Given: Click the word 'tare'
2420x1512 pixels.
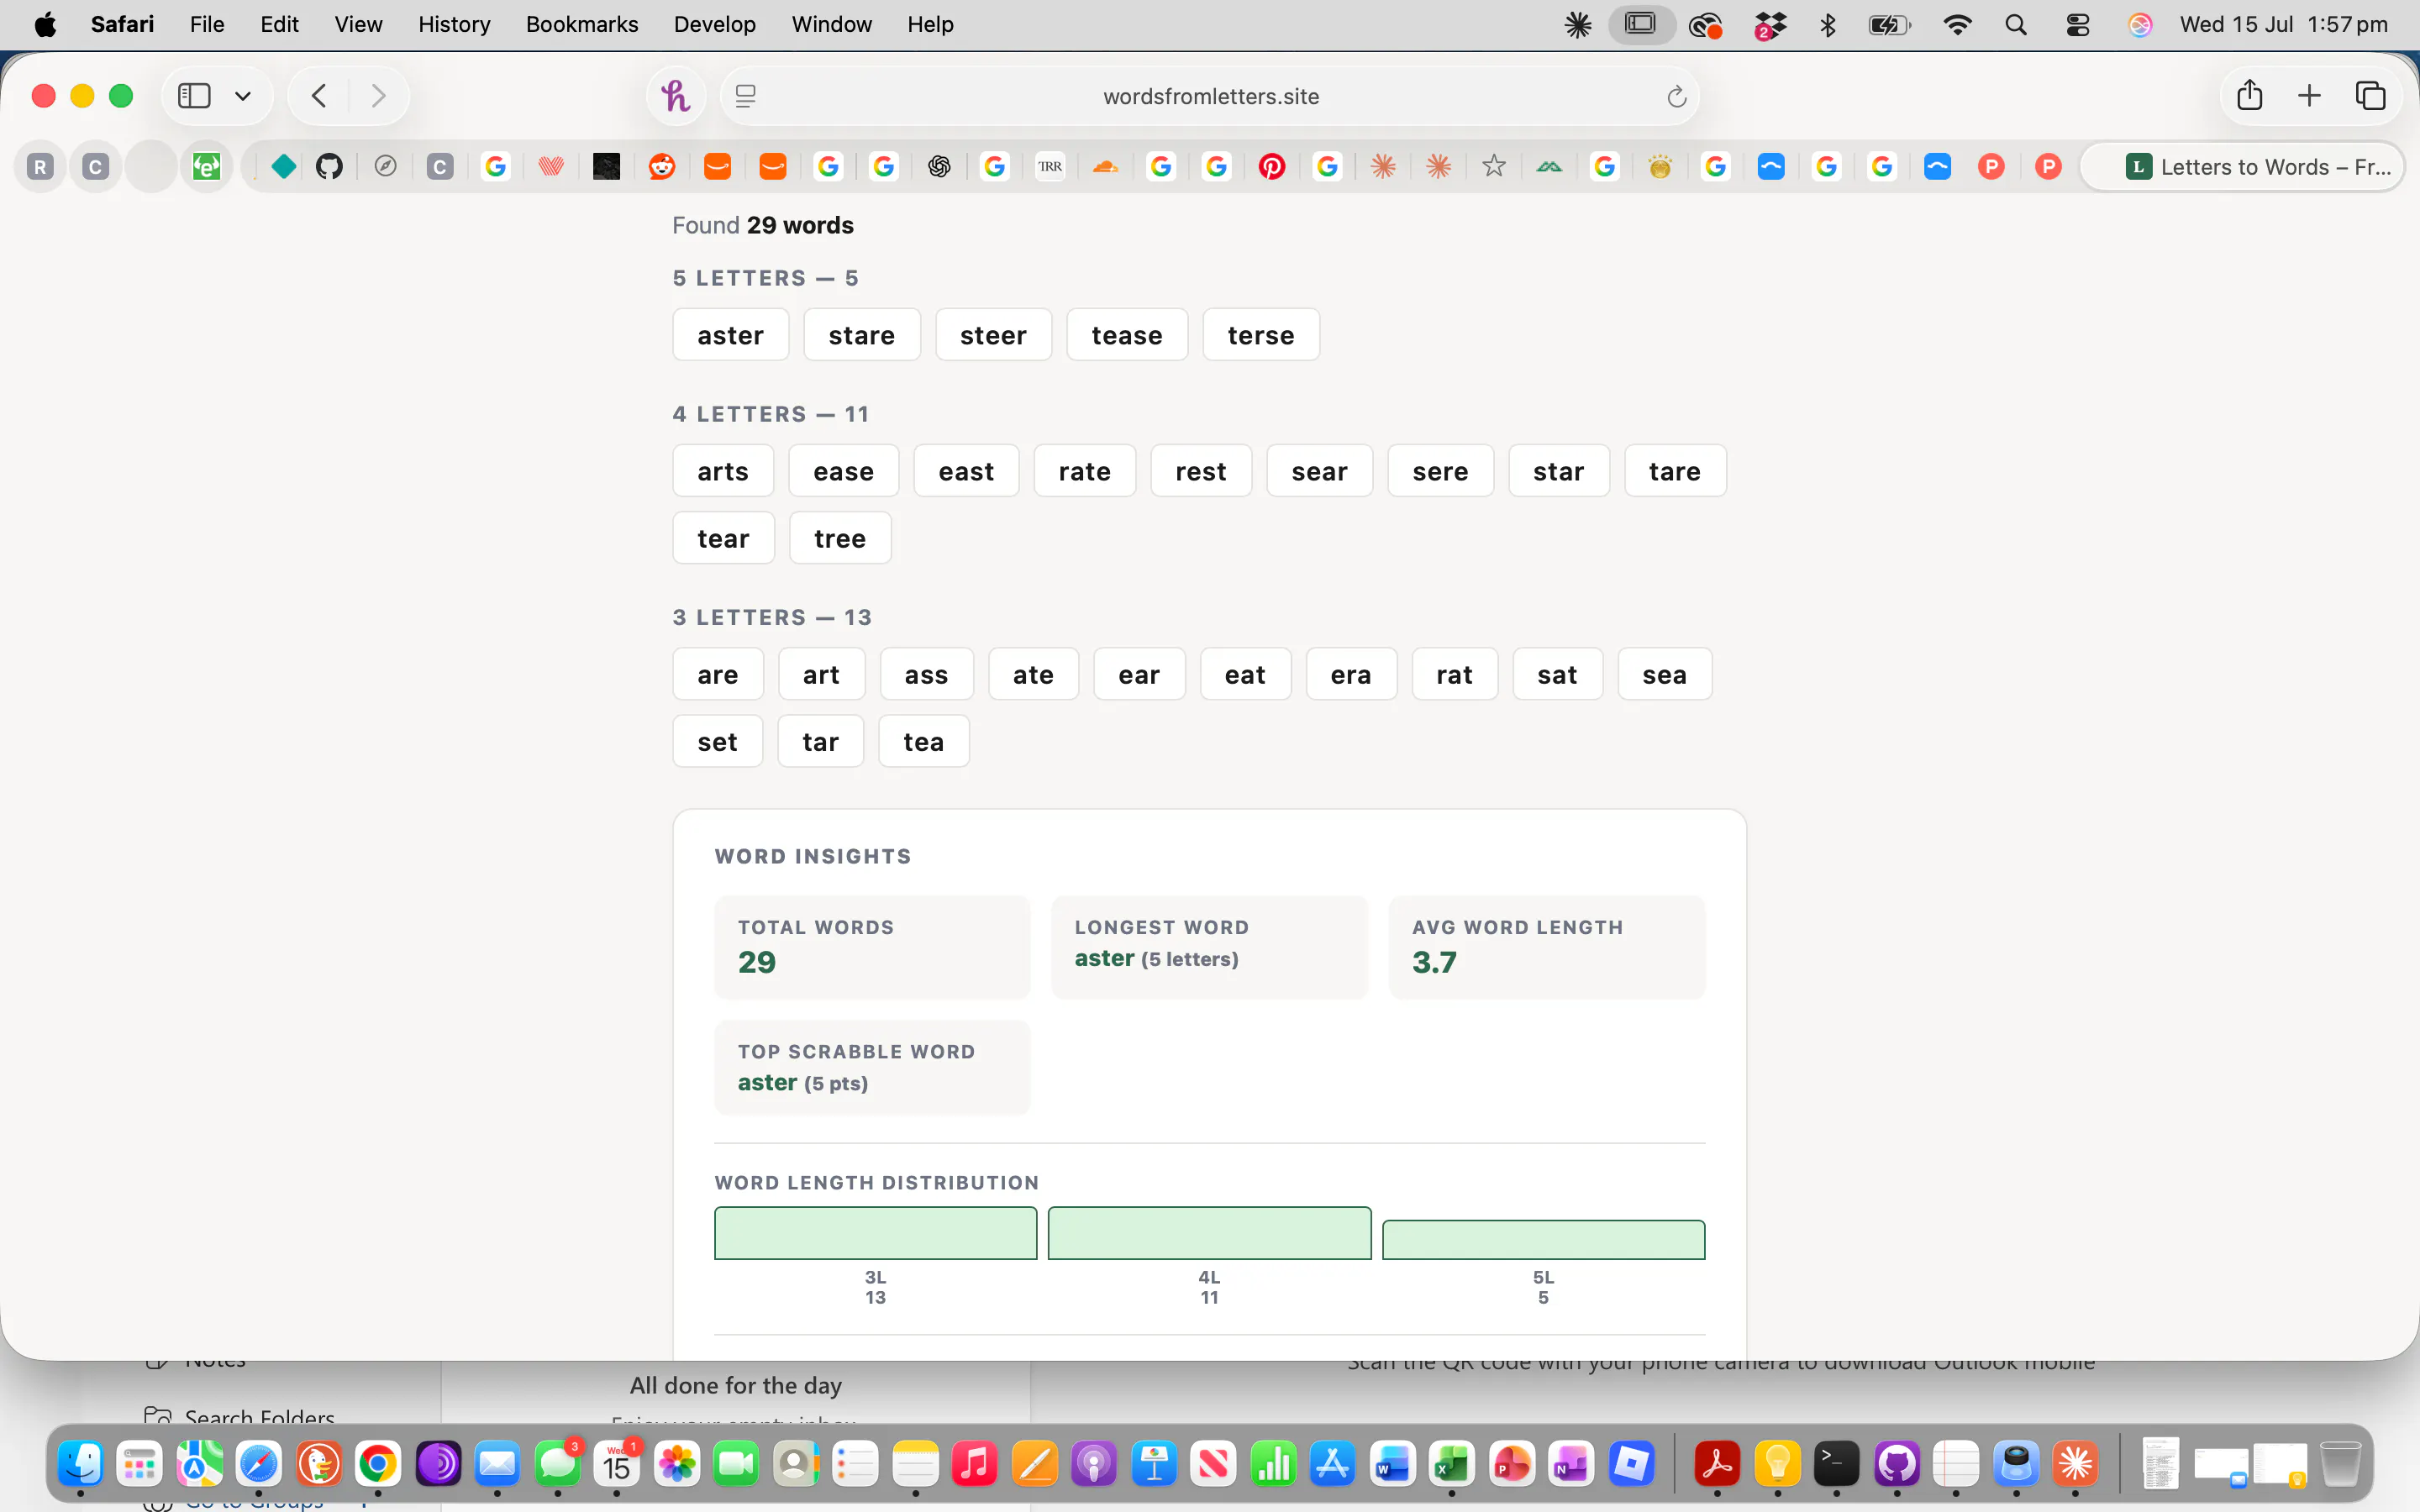Looking at the screenshot, I should tap(1674, 471).
